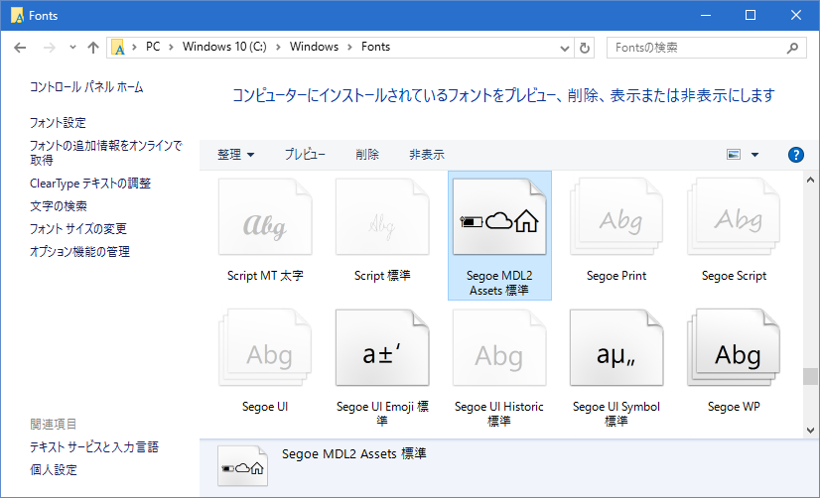This screenshot has width=820, height=498.
Task: Expand chevron after PC in breadcrumb
Action: click(x=171, y=47)
